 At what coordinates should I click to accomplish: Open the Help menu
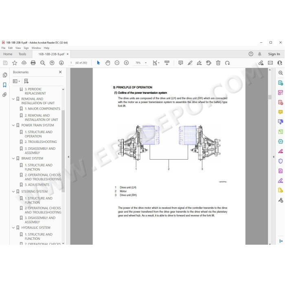46,48
